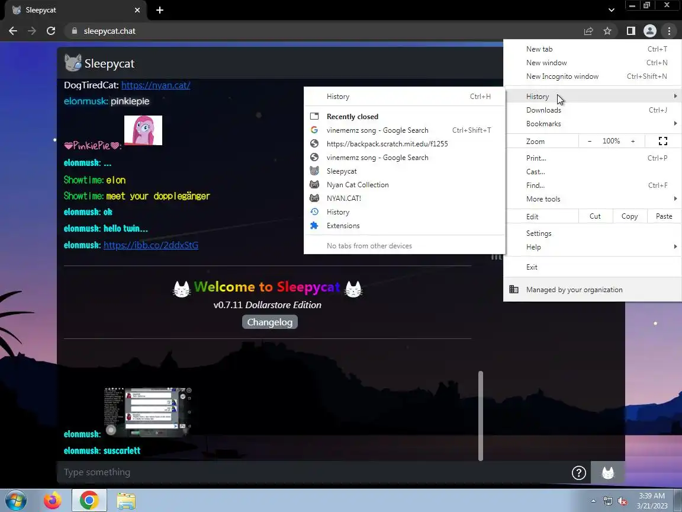
Task: Click the Sleepycat cat logo
Action: [x=73, y=63]
